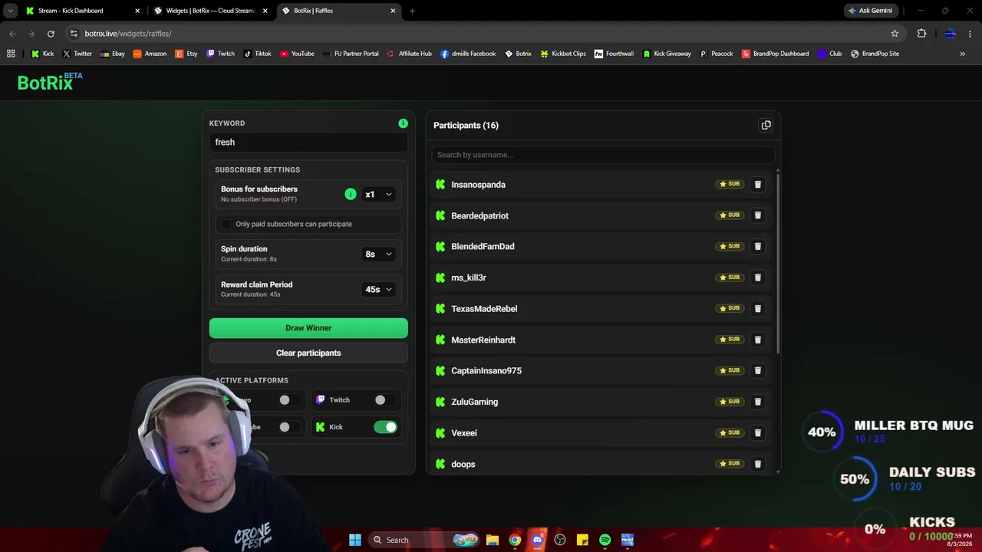Click the trash icon next to doops
The height and width of the screenshot is (552, 982).
(757, 464)
